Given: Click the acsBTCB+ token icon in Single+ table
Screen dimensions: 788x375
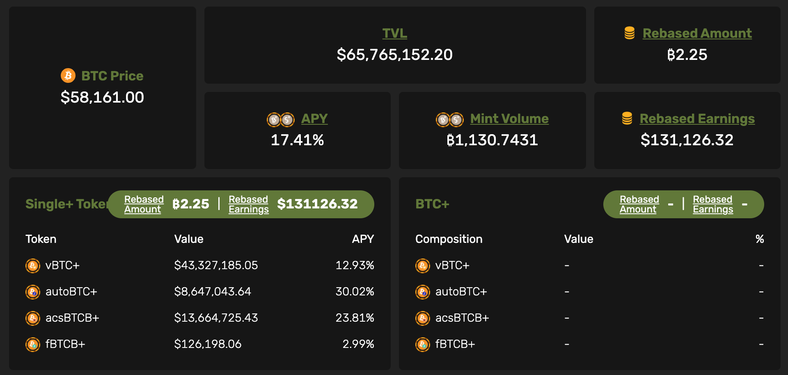Looking at the screenshot, I should (33, 318).
